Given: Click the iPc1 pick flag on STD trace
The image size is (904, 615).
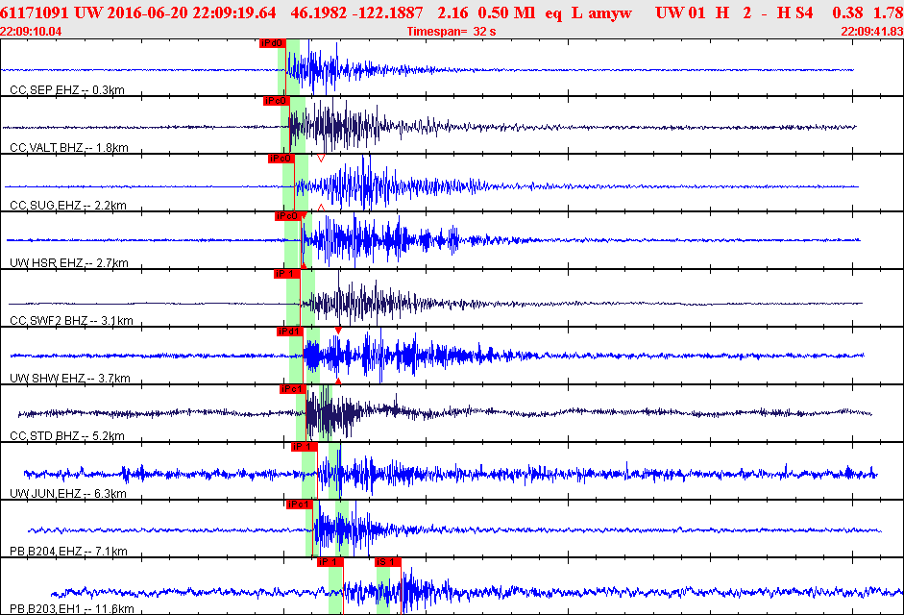Looking at the screenshot, I should point(293,389).
